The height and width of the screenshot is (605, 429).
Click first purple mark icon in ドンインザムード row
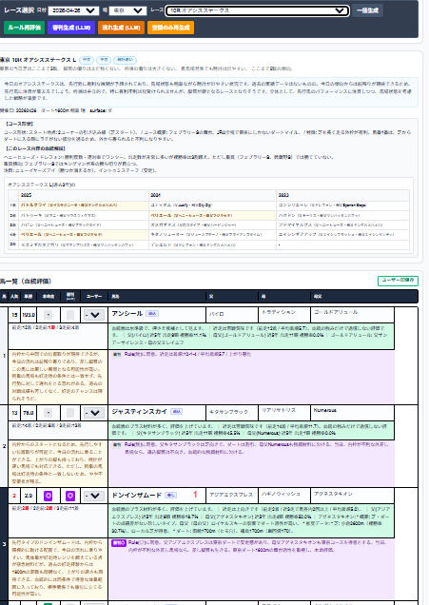(x=48, y=496)
